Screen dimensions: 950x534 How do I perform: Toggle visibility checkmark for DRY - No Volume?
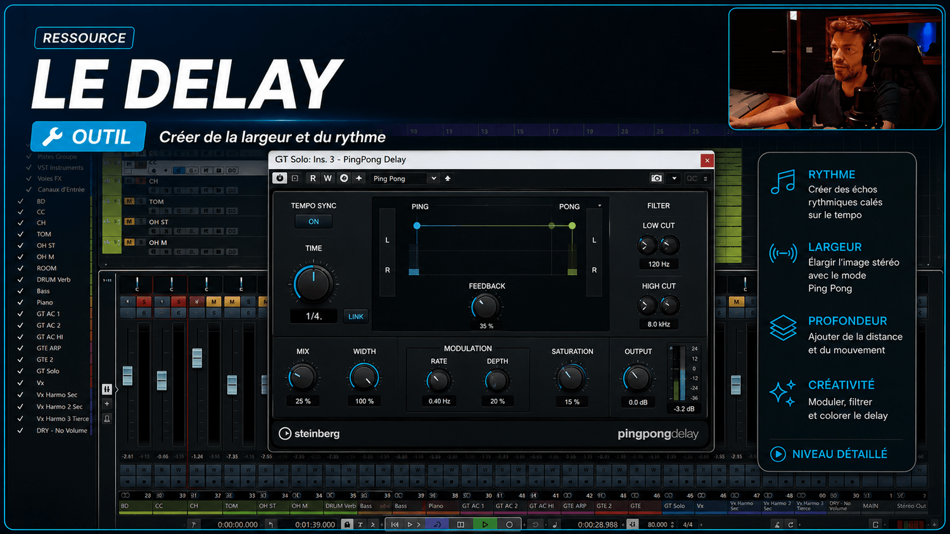(x=20, y=431)
